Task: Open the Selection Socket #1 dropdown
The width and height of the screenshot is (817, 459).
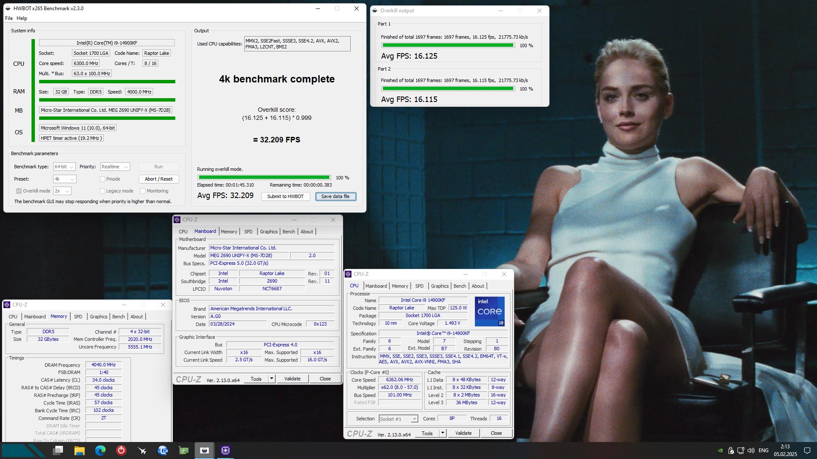Action: point(398,419)
